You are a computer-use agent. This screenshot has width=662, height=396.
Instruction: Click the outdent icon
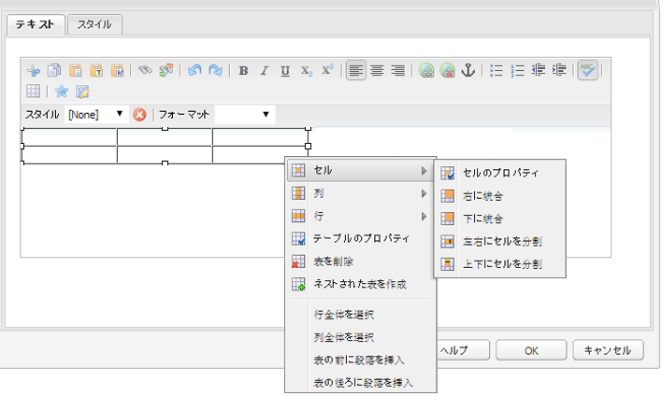[539, 70]
